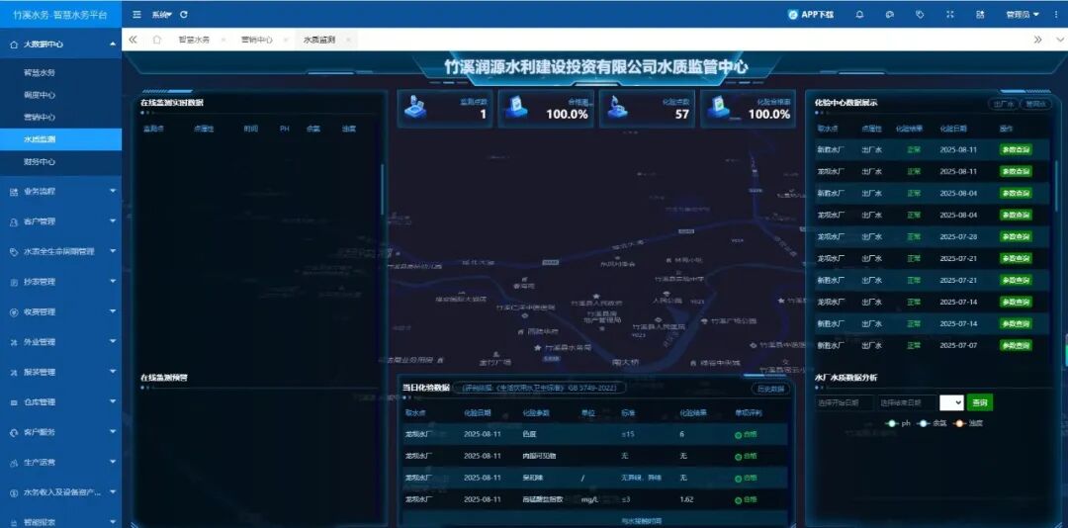Collapse the 大数据中心 menu arrow

pyautogui.click(x=113, y=44)
